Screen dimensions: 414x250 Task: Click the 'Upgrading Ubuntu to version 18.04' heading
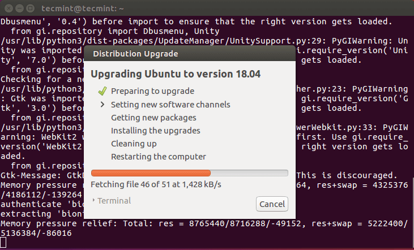tap(176, 75)
